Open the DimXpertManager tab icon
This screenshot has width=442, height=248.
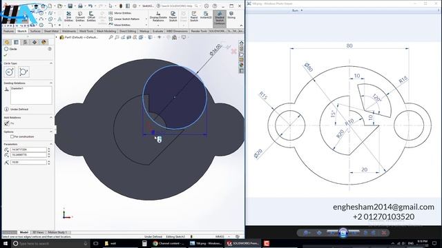35,42
